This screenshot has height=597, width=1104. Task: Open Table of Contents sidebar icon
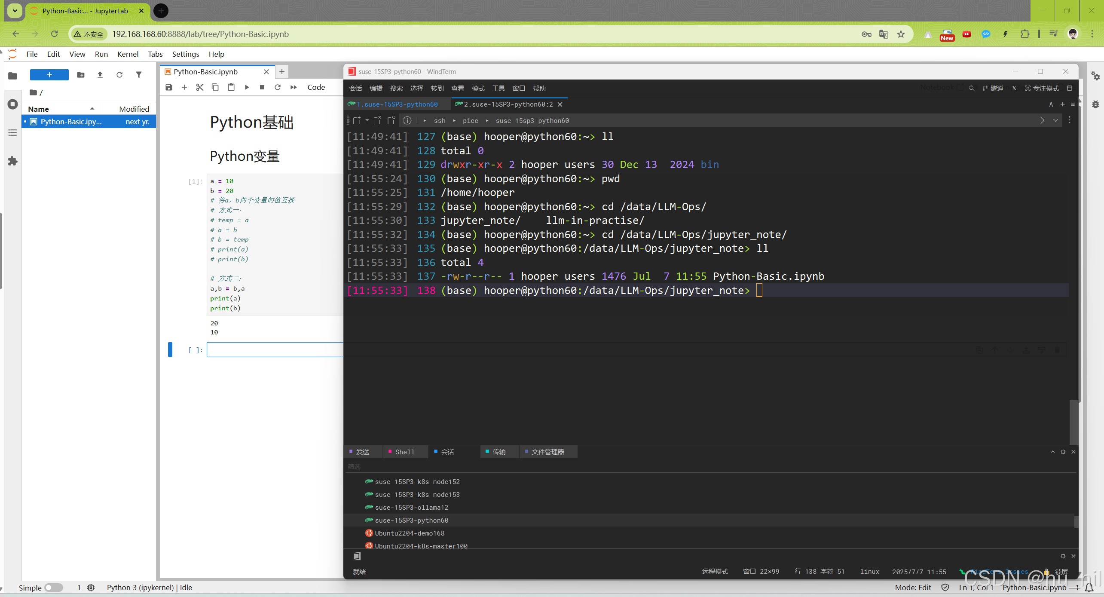12,132
